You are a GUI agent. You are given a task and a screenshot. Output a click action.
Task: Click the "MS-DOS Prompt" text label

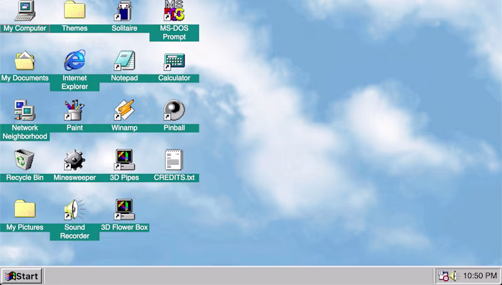coord(174,33)
